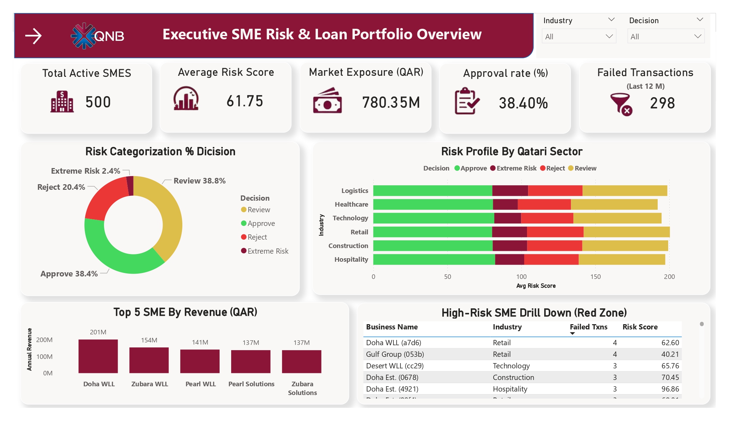Click the Hospitality yellow Review bar
729x421 pixels.
coord(622,260)
